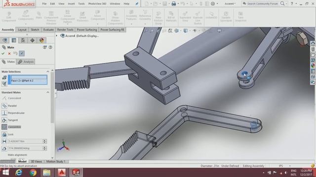Image resolution: width=316 pixels, height=177 pixels.
Task: Click the Insert Components tool
Action: [26, 15]
